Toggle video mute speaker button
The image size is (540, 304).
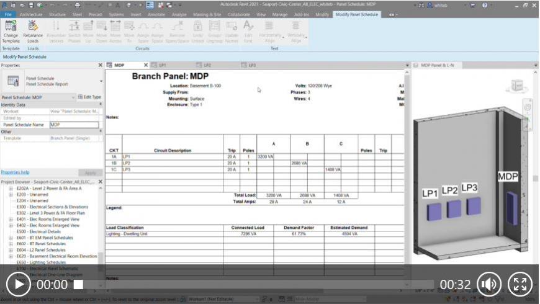point(489,284)
